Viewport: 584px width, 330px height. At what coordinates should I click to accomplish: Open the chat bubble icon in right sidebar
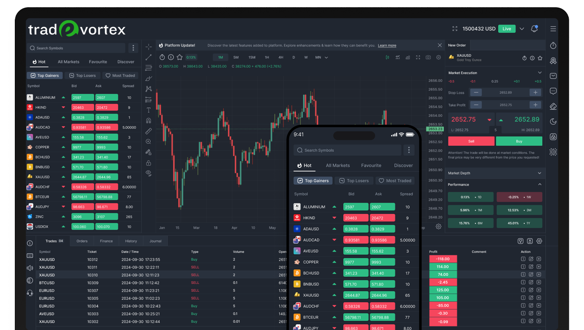point(553,91)
